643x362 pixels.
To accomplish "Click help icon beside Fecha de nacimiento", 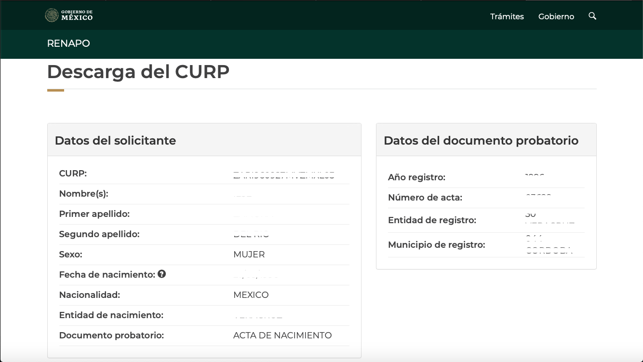I will click(162, 274).
